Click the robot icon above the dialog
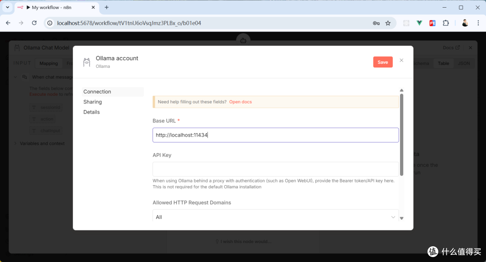 coord(243,40)
